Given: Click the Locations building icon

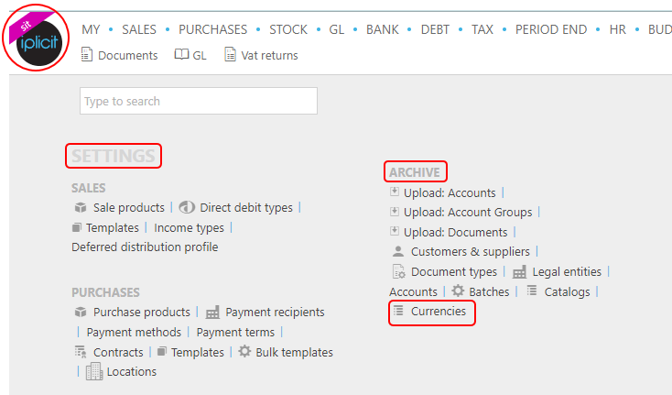Looking at the screenshot, I should pyautogui.click(x=94, y=371).
